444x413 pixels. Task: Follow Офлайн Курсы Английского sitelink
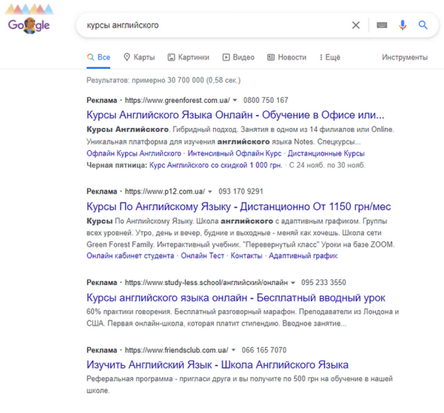[x=134, y=153]
